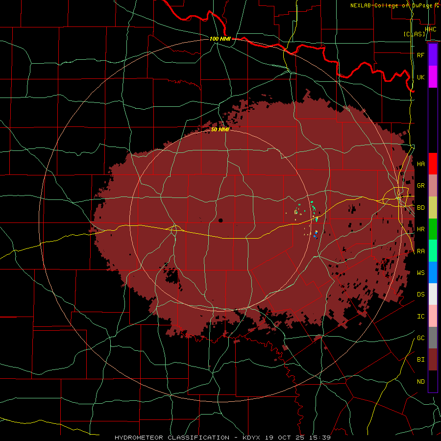
Task: Select the dusty pink GR legend swatch
Action: click(433, 186)
